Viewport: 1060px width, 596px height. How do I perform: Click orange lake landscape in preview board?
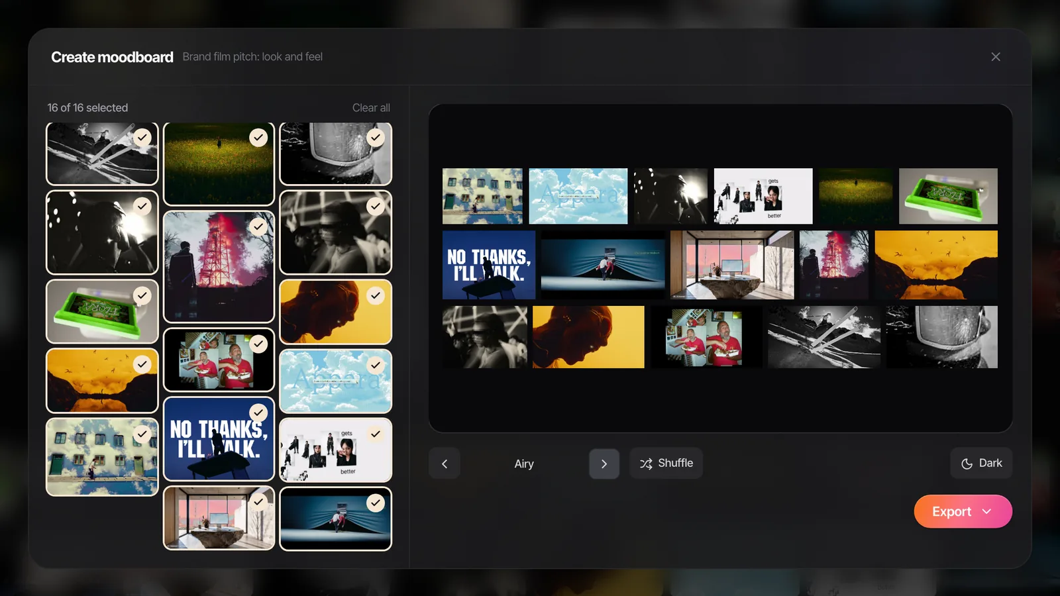click(x=936, y=265)
